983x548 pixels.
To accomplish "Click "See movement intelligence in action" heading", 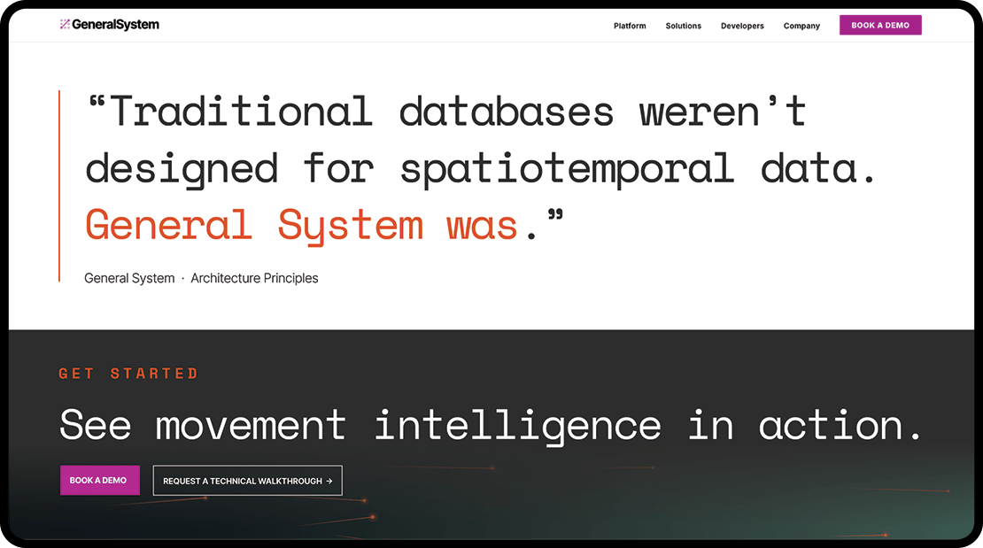I will (491, 425).
